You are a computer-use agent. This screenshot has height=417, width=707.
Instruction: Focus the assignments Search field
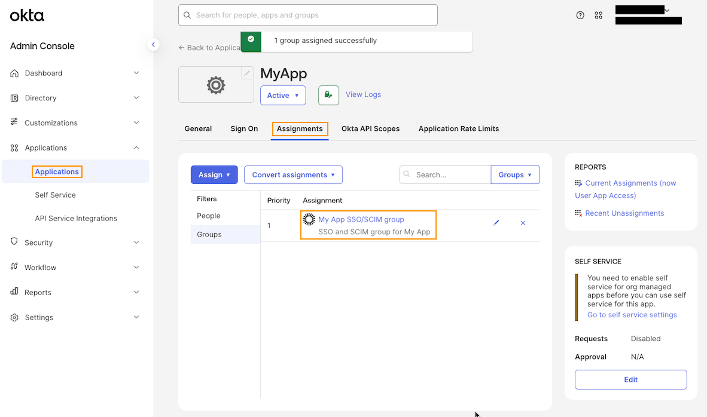pos(445,174)
